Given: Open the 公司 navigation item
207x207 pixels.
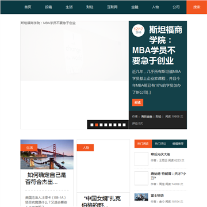Looking at the screenshot, I should click(x=176, y=7).
